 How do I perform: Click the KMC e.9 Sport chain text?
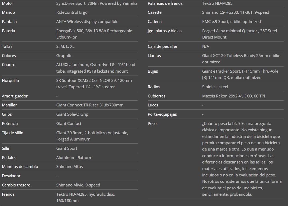231,22
